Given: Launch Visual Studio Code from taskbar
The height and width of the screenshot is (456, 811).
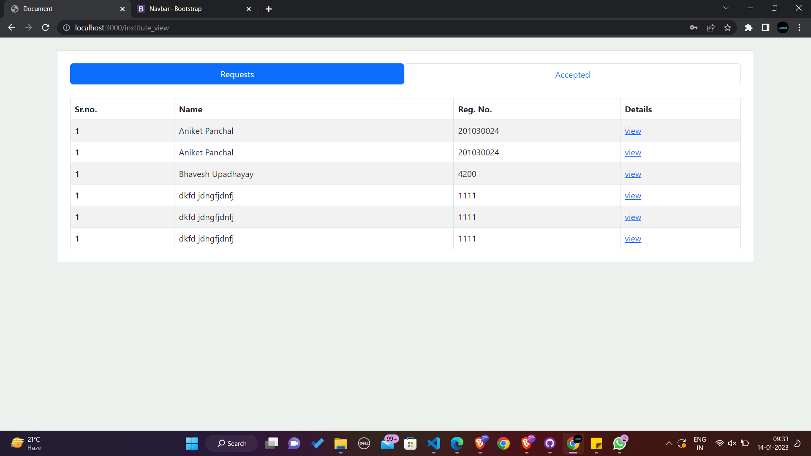Looking at the screenshot, I should (x=433, y=443).
